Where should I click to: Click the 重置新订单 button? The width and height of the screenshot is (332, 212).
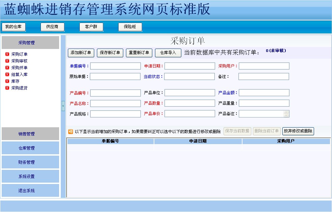click(x=139, y=53)
